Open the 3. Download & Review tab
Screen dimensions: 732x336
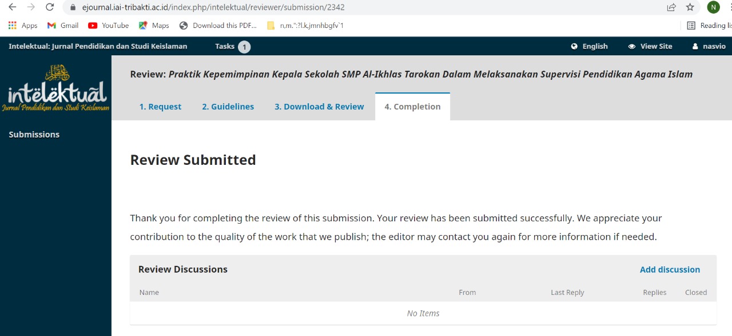click(319, 107)
